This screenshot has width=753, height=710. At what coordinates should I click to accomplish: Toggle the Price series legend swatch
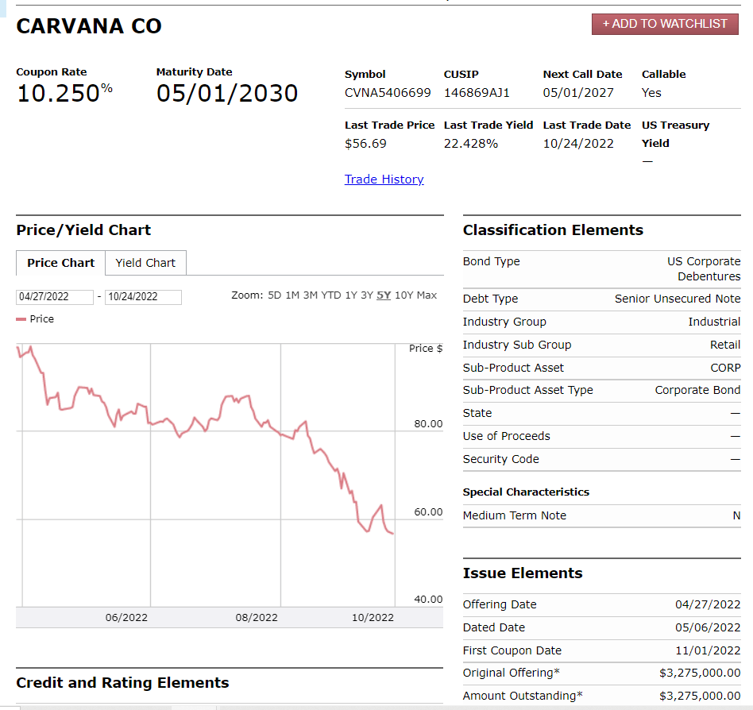21,319
